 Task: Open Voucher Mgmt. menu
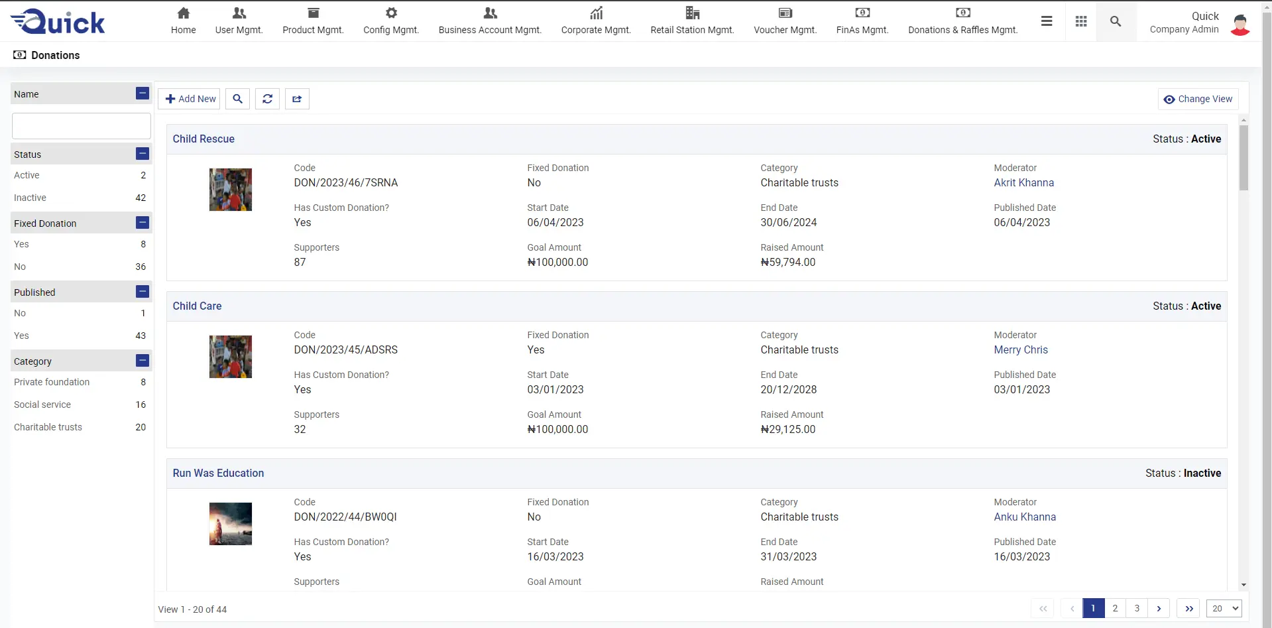click(785, 21)
